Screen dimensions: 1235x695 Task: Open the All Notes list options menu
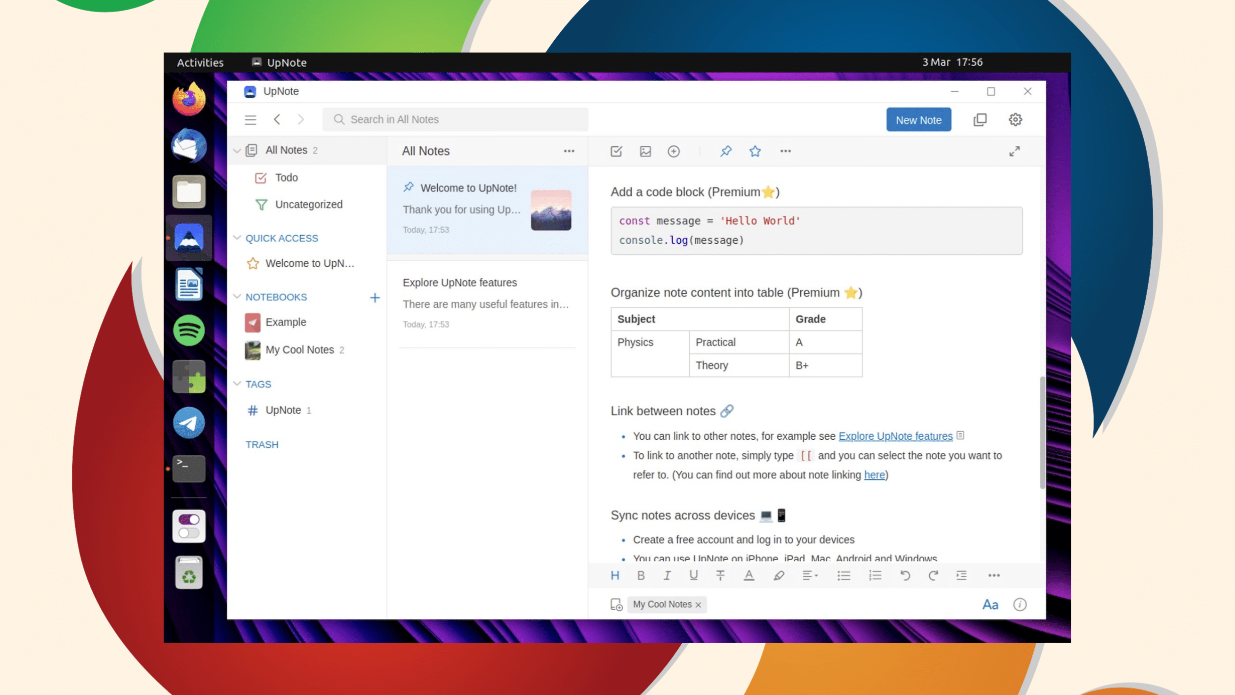click(568, 151)
